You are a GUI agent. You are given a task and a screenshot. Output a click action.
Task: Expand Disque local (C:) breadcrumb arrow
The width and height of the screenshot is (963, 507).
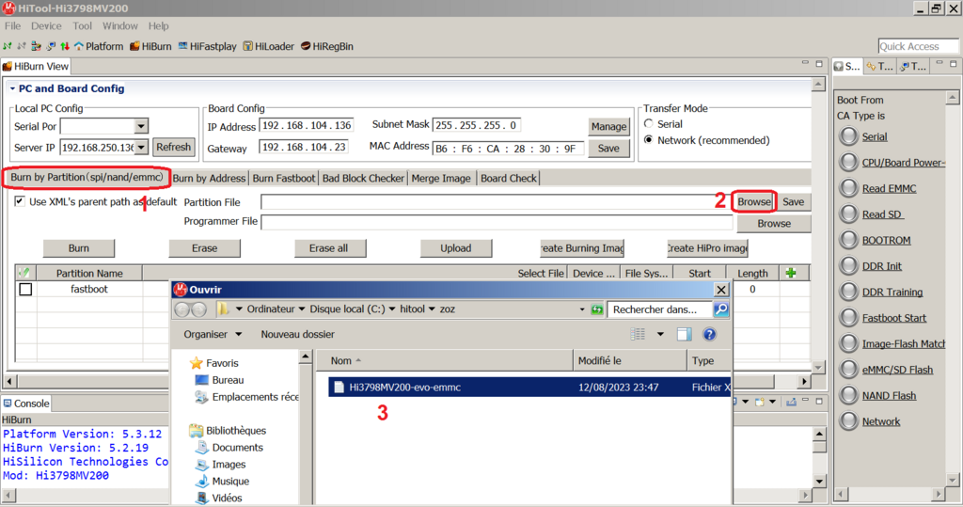(x=392, y=309)
